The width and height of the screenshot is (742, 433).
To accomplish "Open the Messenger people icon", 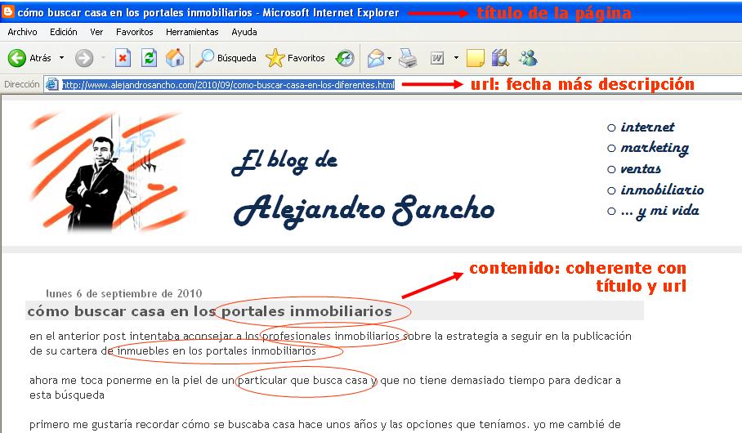I will pos(528,58).
